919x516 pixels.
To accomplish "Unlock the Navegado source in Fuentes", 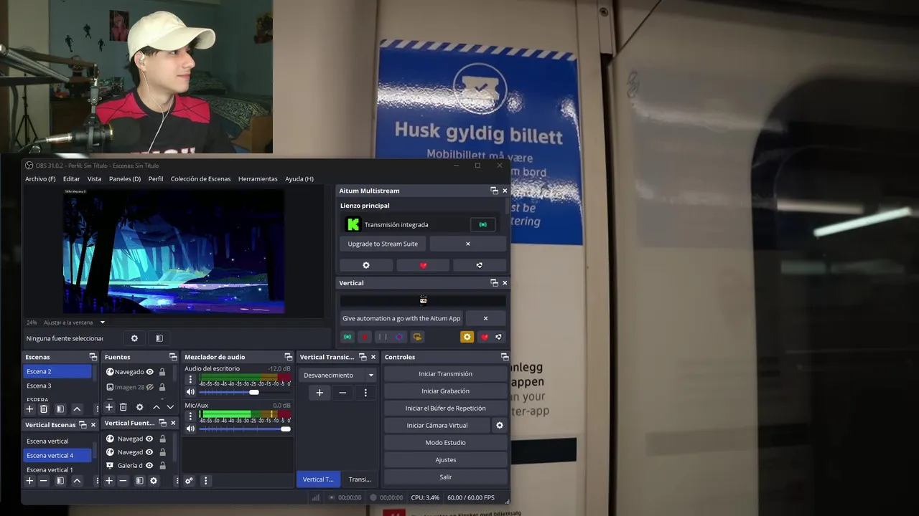I will pyautogui.click(x=162, y=372).
